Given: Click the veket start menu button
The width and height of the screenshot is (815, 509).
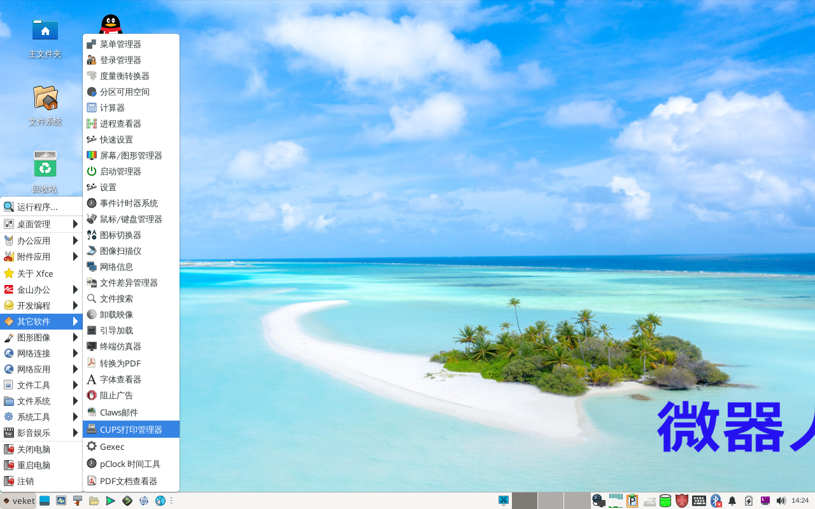Looking at the screenshot, I should 18,501.
